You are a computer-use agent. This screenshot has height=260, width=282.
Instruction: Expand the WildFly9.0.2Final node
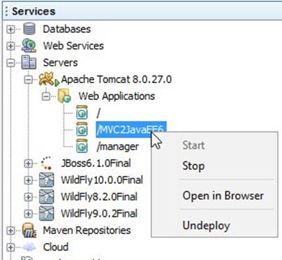point(29,214)
